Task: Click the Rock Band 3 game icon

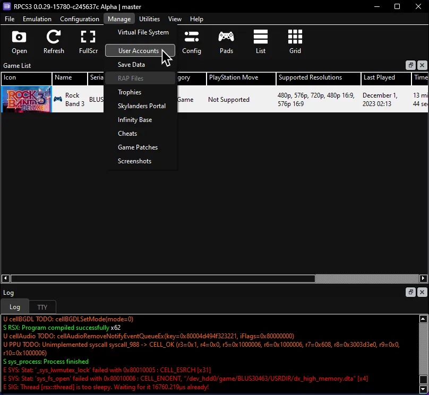Action: click(25, 99)
